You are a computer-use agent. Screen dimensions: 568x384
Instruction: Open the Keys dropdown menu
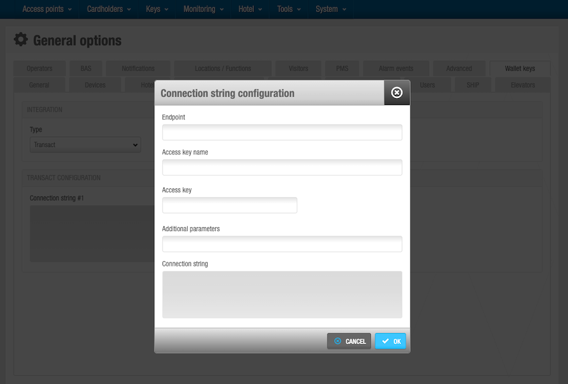tap(157, 9)
